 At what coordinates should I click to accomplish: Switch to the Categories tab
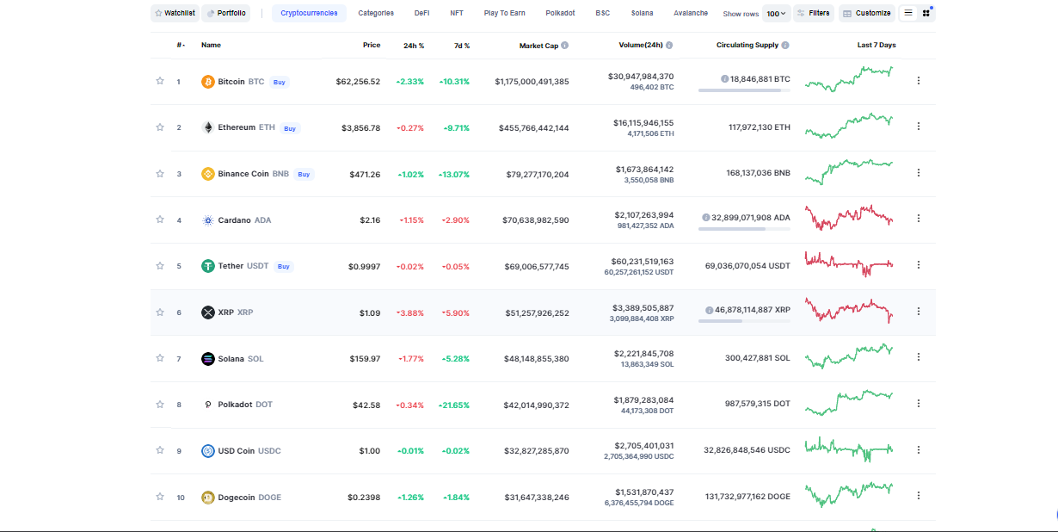tap(376, 13)
